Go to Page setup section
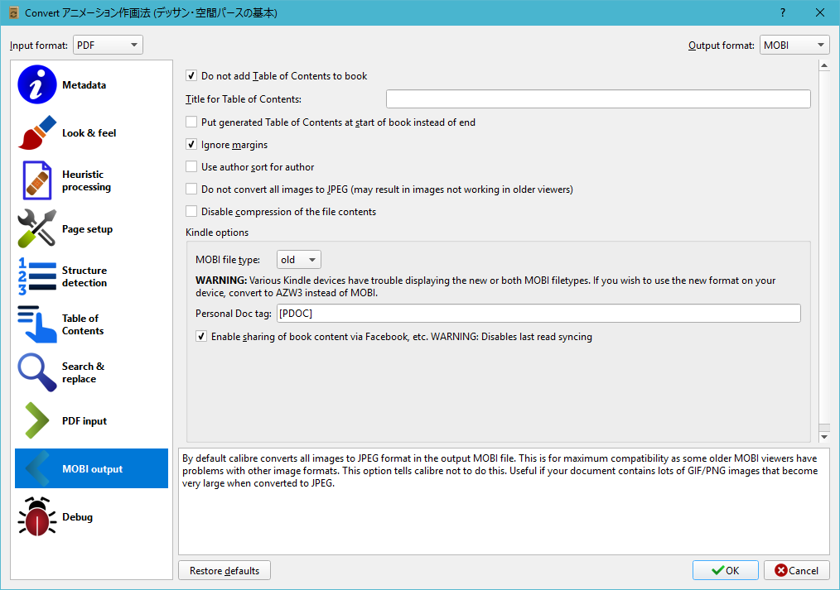 pos(92,229)
